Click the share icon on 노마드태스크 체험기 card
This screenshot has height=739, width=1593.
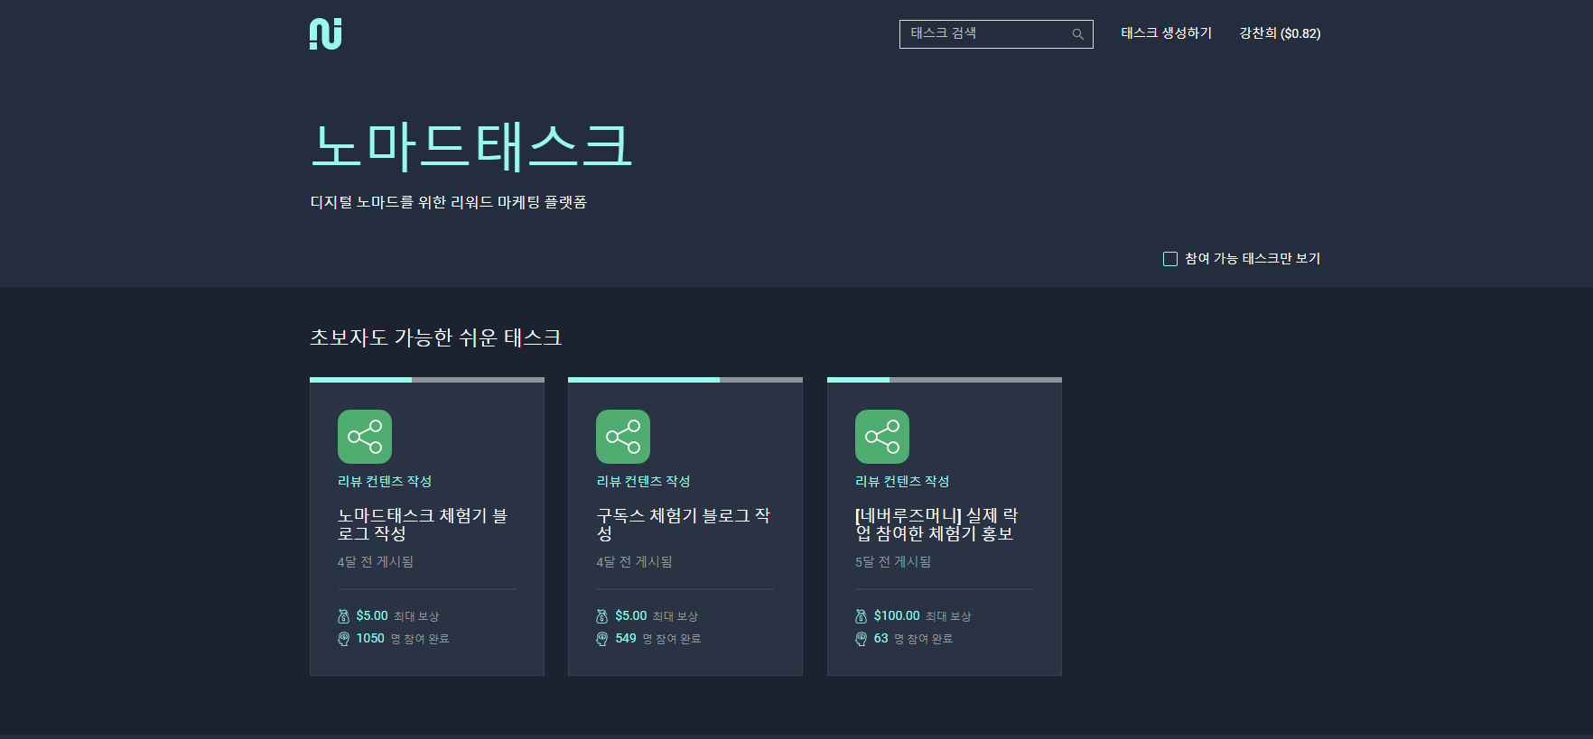point(365,437)
